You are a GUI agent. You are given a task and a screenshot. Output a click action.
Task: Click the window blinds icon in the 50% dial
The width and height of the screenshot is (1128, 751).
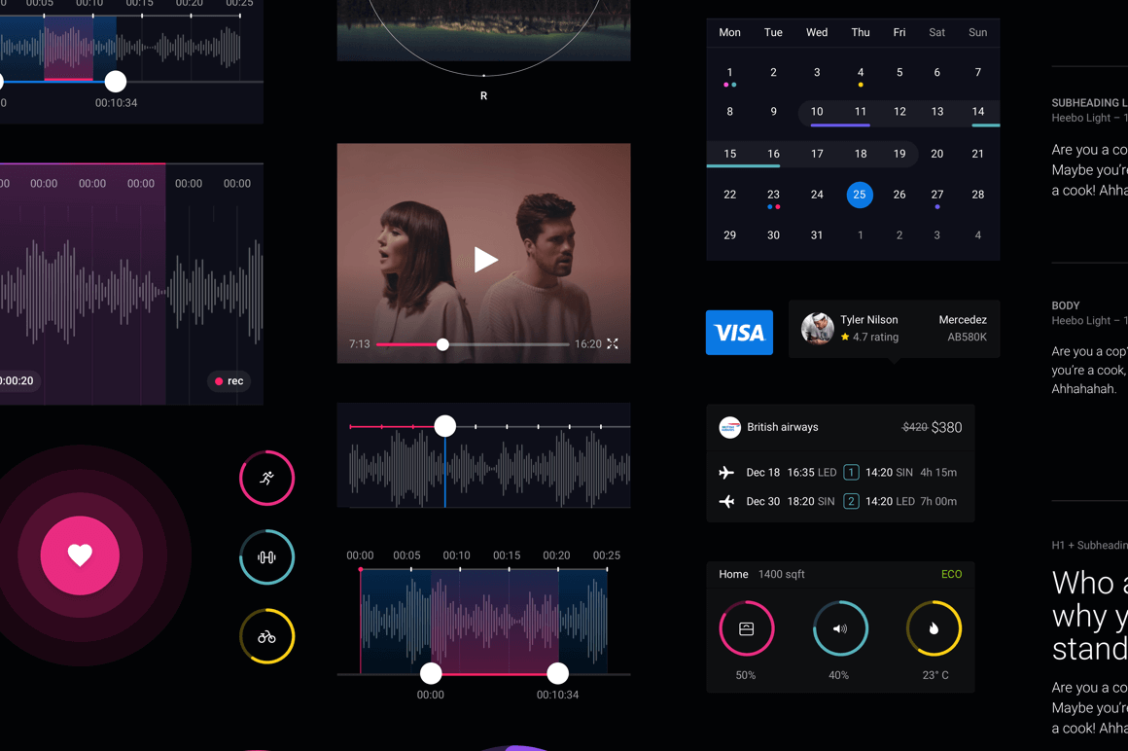pyautogui.click(x=746, y=627)
